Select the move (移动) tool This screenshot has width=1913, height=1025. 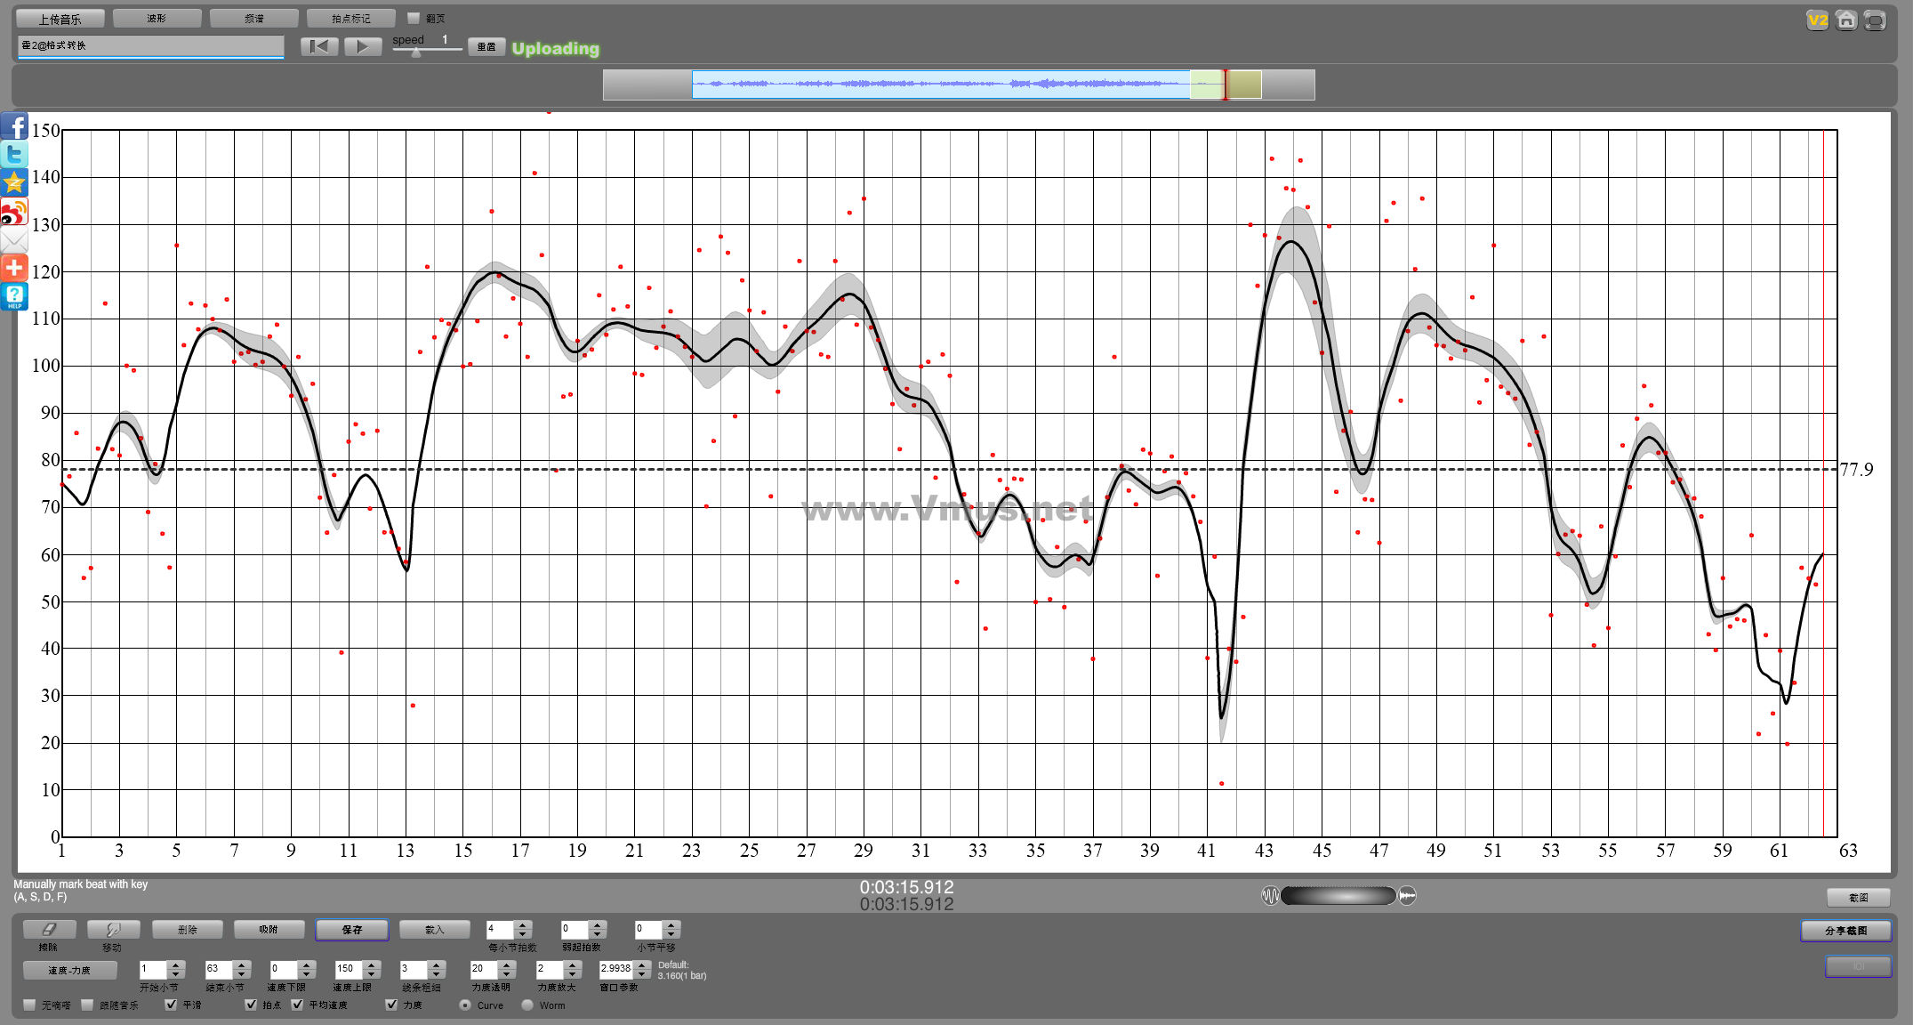[113, 929]
